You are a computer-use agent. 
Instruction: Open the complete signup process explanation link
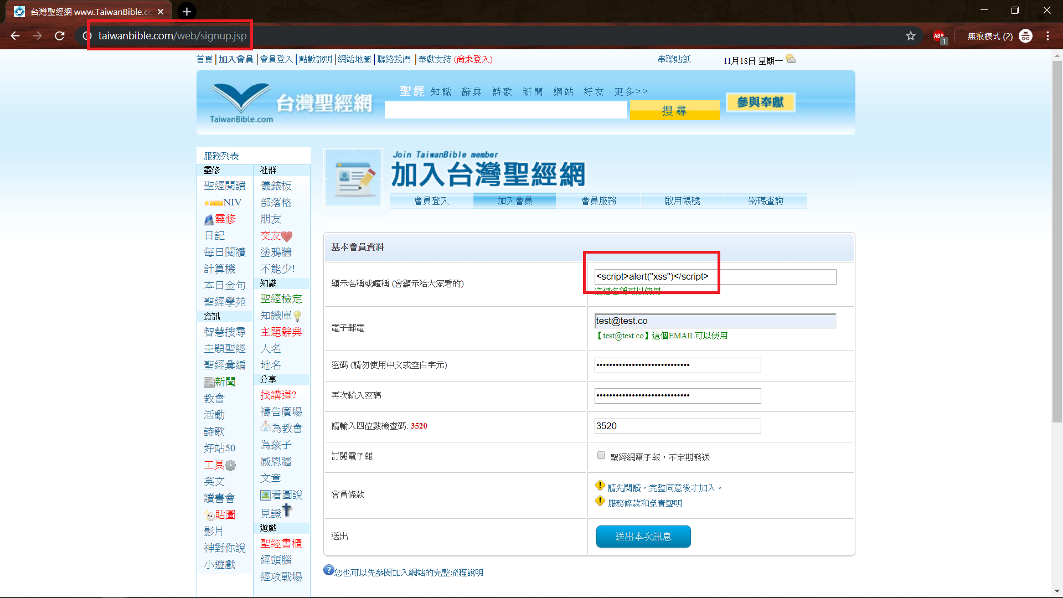409,573
